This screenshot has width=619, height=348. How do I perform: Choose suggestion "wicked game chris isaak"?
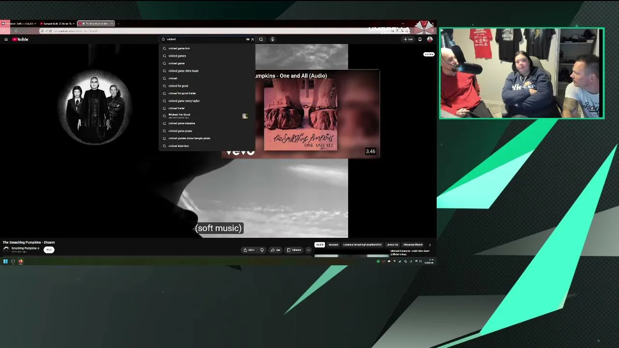tap(207, 71)
